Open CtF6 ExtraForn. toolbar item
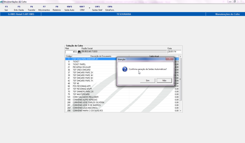Screen dimensions: 245x143 pos(110,8)
